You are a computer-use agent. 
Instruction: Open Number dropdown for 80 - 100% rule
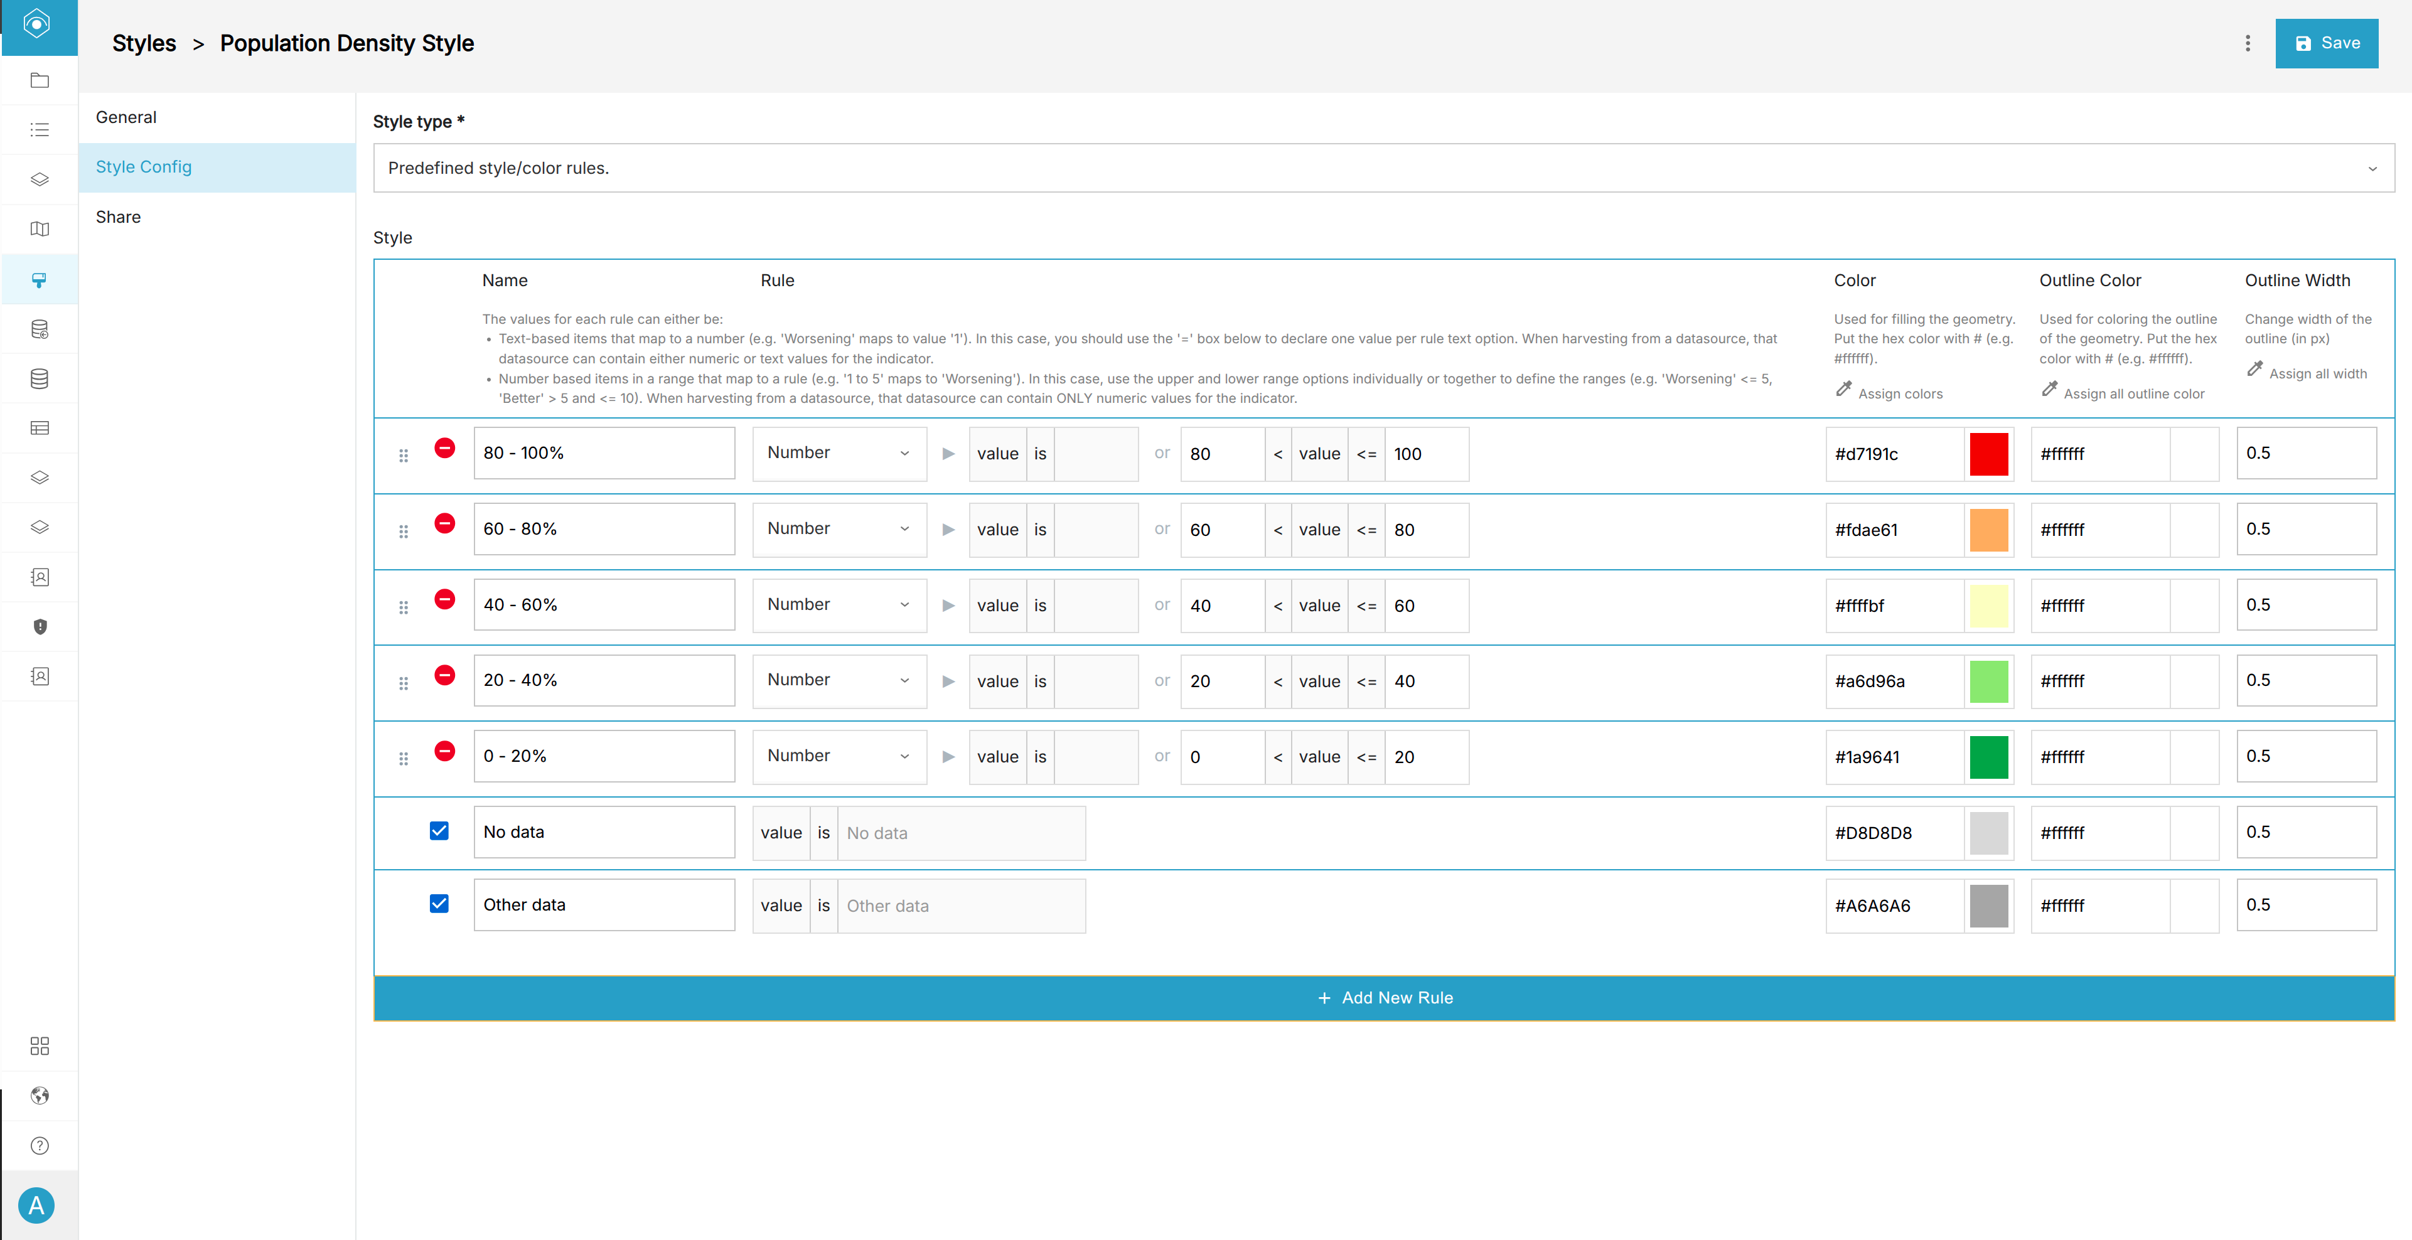[839, 453]
